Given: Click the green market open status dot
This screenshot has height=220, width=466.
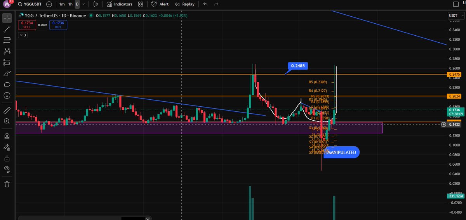Looking at the screenshot, I should pos(91,16).
